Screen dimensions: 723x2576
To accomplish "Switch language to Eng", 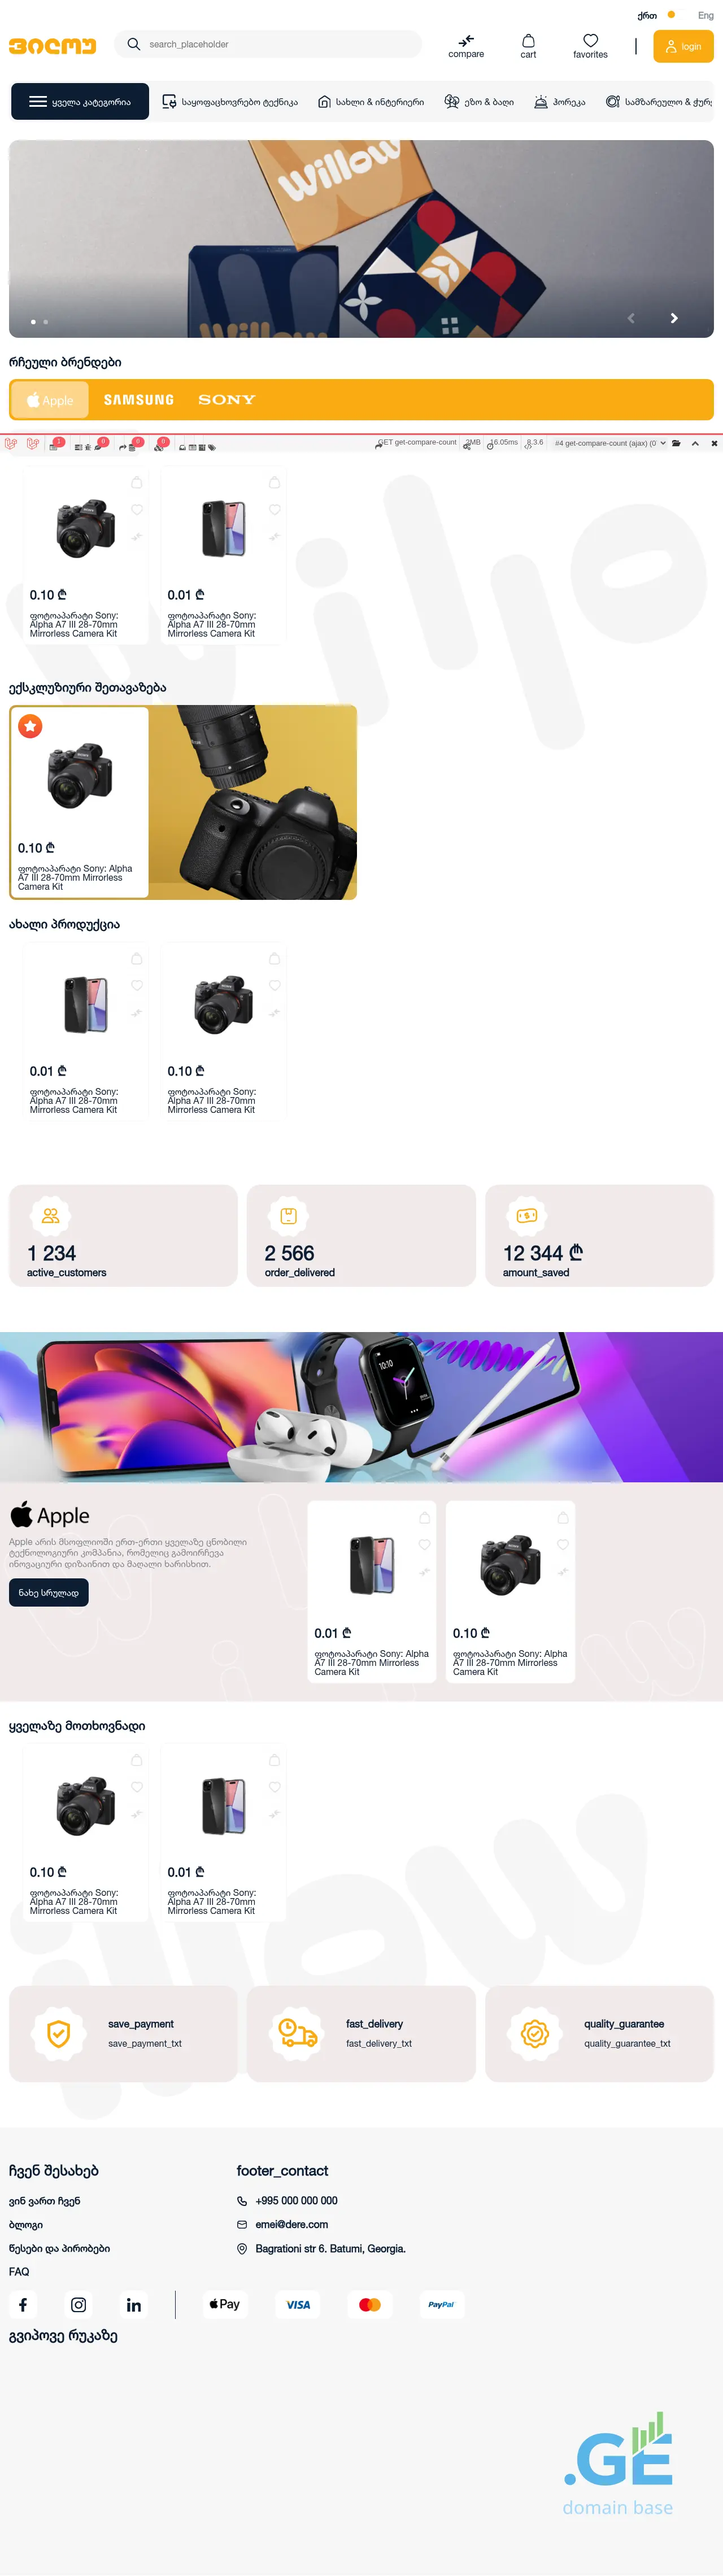I will pyautogui.click(x=705, y=15).
